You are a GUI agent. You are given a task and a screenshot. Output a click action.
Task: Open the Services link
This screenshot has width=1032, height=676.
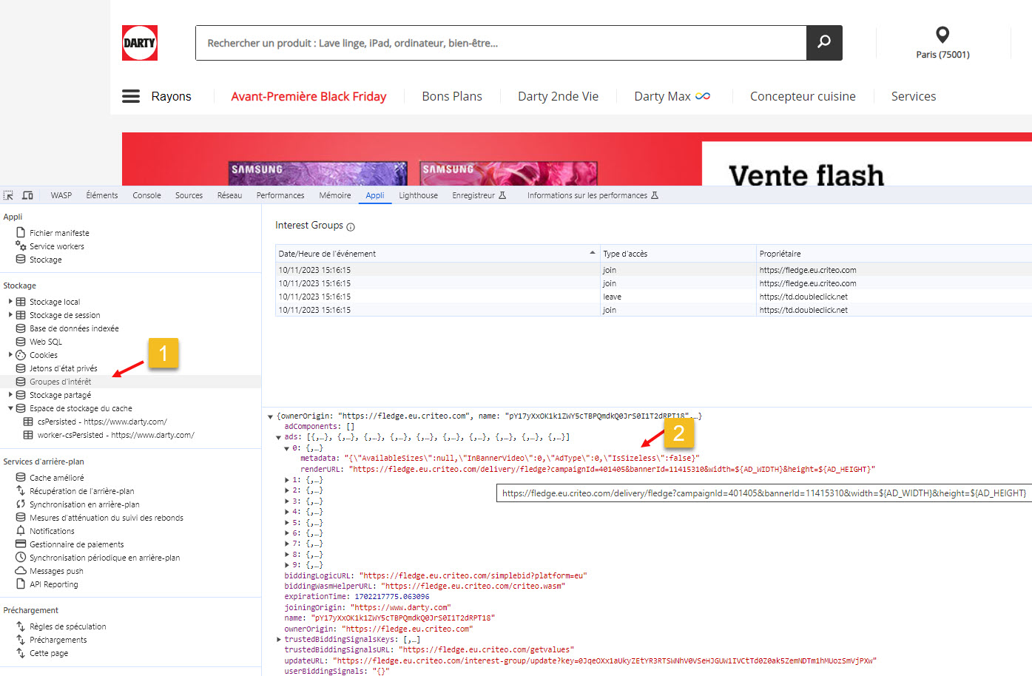pos(914,96)
